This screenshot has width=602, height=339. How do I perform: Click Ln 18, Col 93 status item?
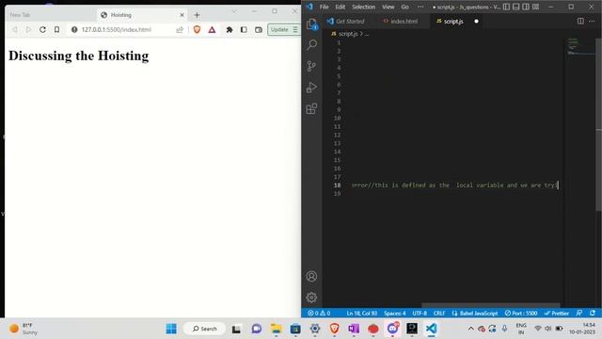coord(361,314)
